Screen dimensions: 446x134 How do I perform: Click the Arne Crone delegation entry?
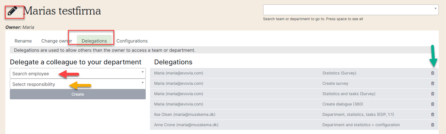pos(186,125)
